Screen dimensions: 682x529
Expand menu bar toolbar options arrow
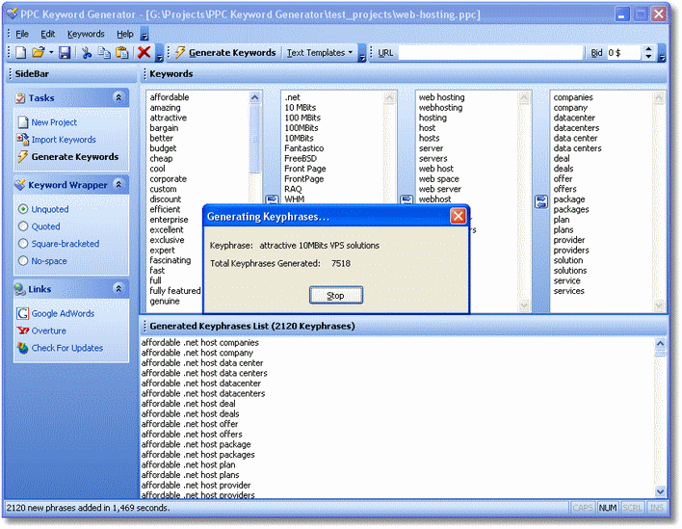coord(144,35)
